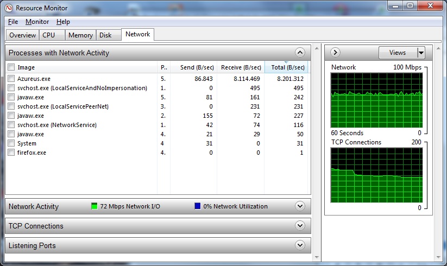Check the javaw.exe row with total 242
The width and height of the screenshot is (447, 266).
[x=11, y=97]
